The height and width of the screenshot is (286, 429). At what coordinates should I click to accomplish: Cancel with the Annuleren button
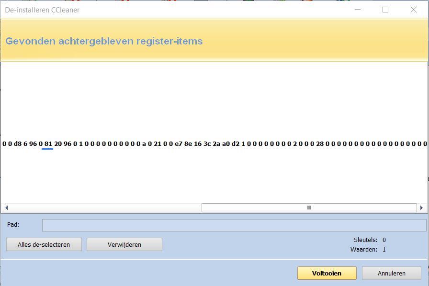point(392,273)
